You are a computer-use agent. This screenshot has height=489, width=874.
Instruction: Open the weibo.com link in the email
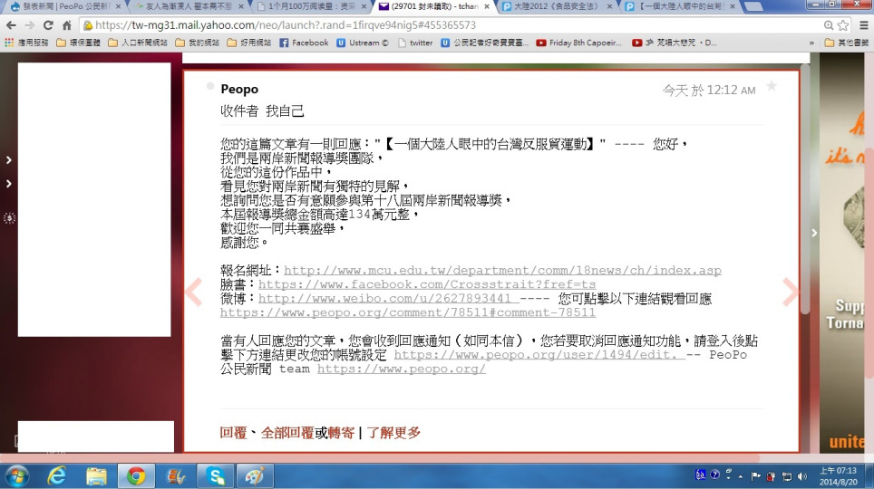point(385,298)
